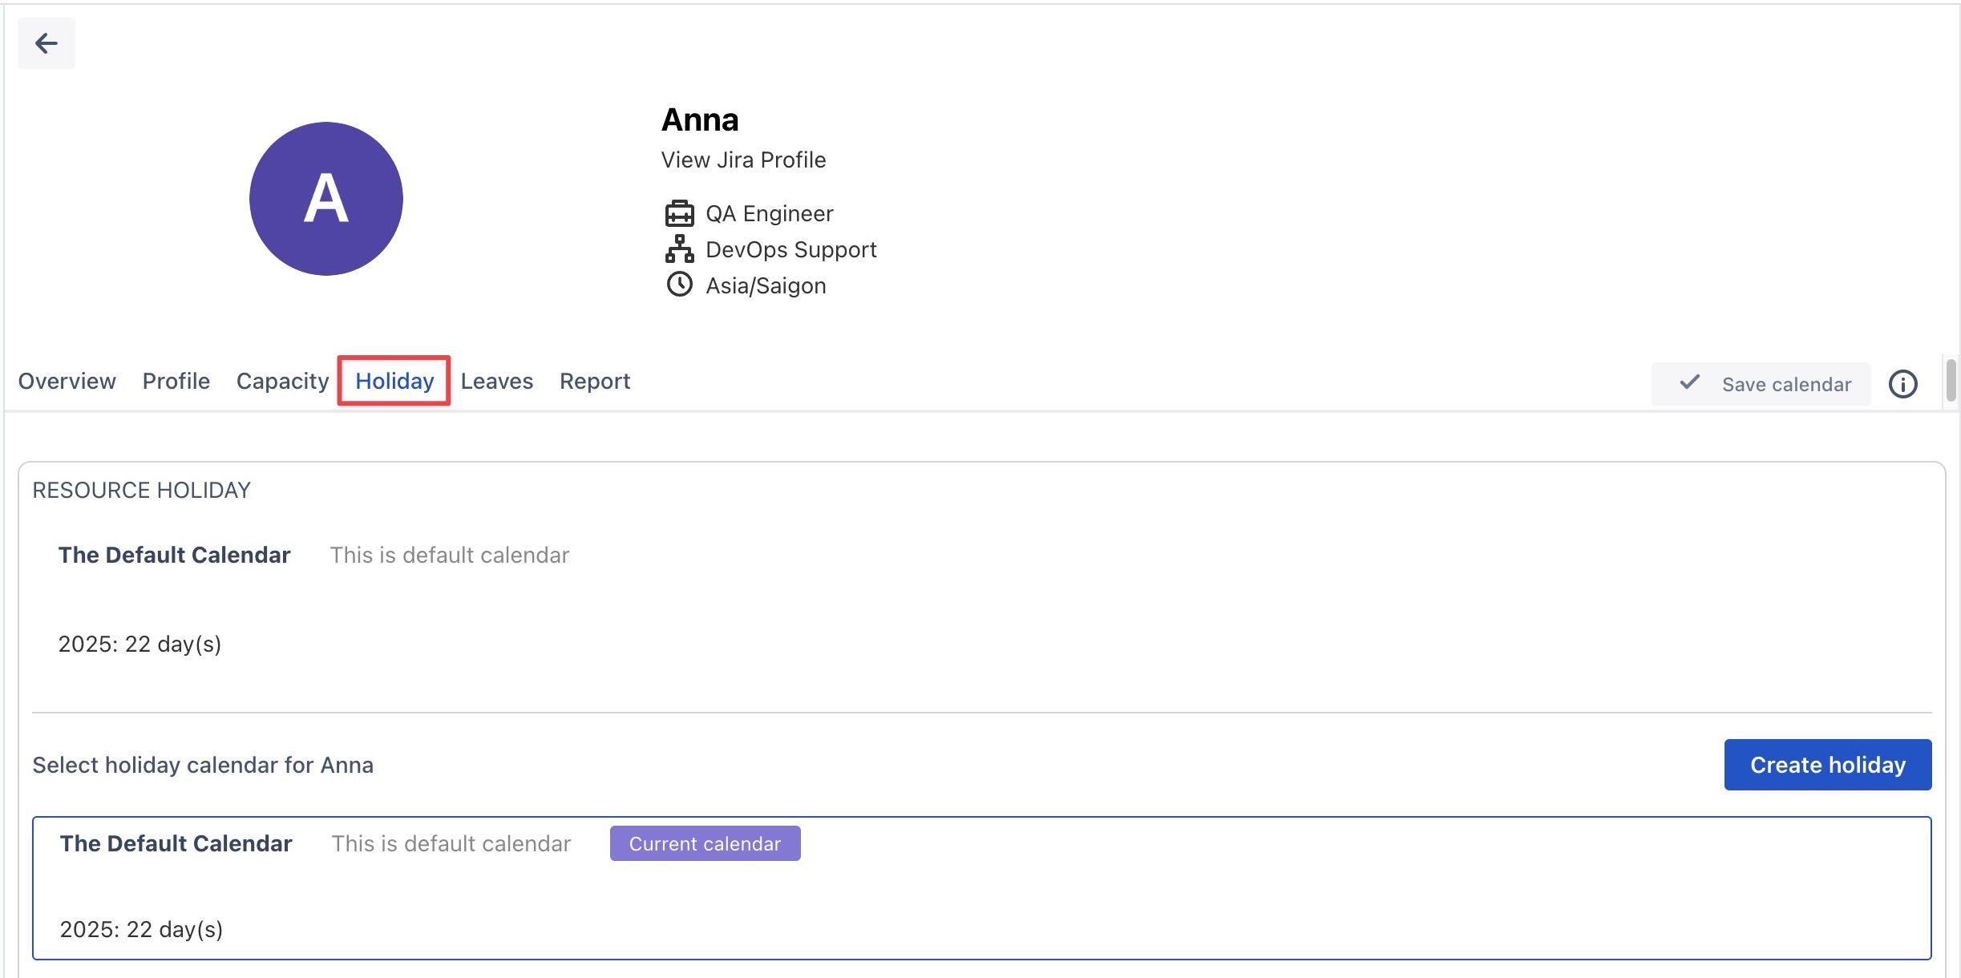The image size is (1961, 978).
Task: Open the Report tab
Action: pyautogui.click(x=594, y=381)
